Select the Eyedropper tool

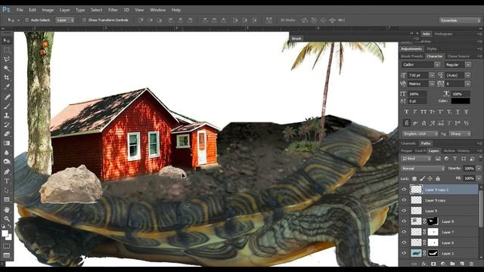(x=7, y=87)
